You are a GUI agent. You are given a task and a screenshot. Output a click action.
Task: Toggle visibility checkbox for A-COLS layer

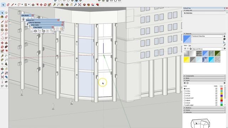(x=216, y=93)
